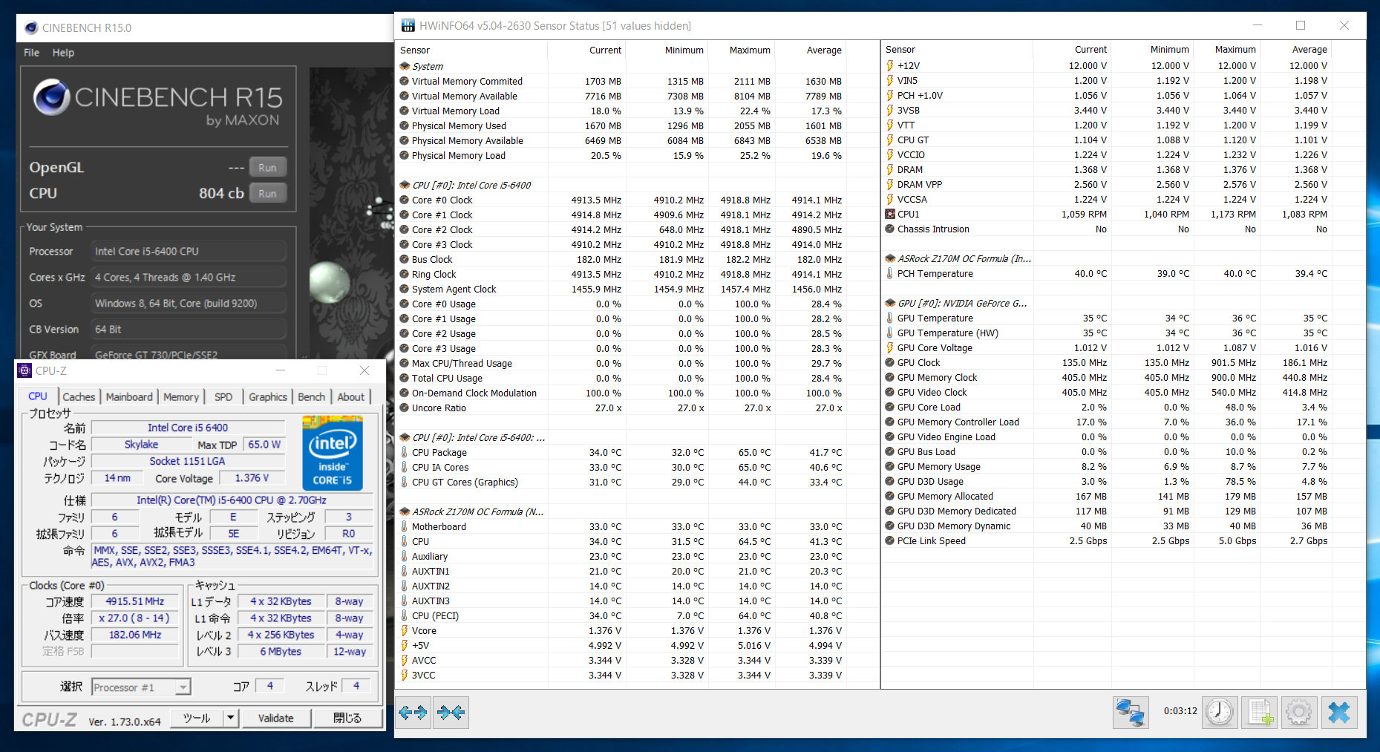Click the lightning icon beside the Vcore row
The width and height of the screenshot is (1380, 752).
pos(405,630)
